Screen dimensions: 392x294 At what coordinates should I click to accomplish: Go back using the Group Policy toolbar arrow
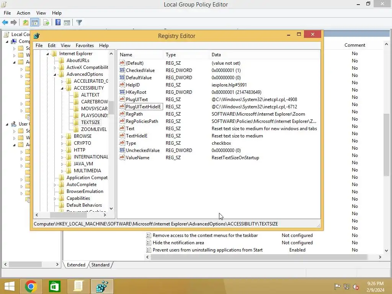pyautogui.click(x=5, y=23)
